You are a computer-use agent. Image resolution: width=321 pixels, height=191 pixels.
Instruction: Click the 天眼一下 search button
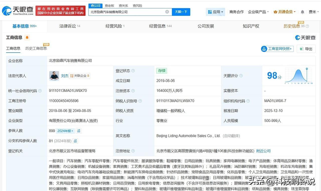pos(181,12)
